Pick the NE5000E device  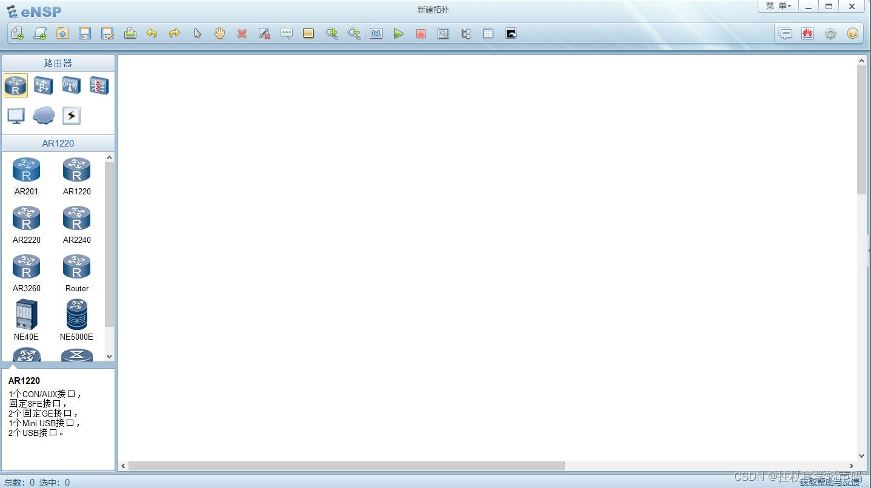point(77,320)
